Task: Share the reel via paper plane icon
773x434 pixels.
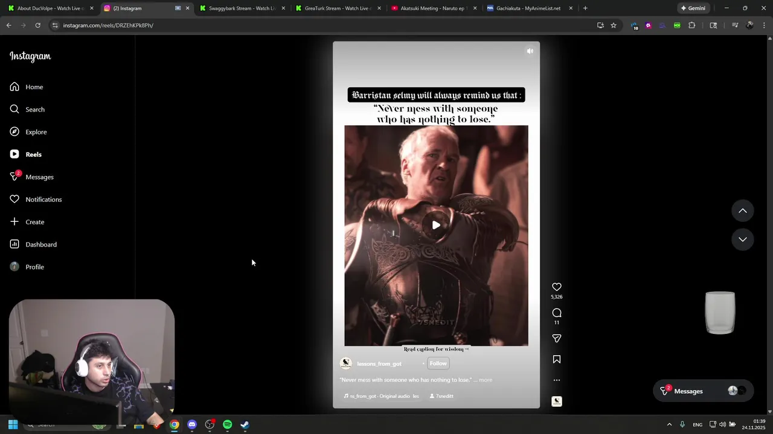Action: [x=557, y=339]
